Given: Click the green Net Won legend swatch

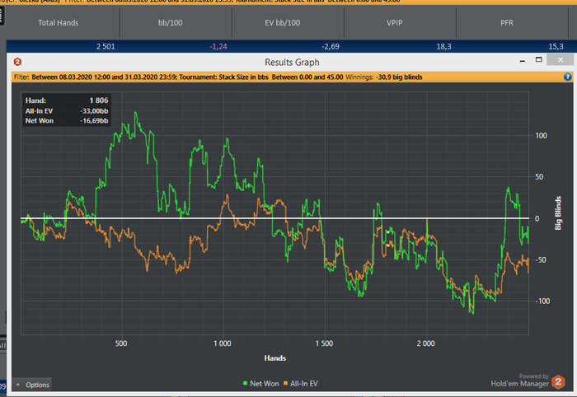Looking at the screenshot, I should pos(245,383).
